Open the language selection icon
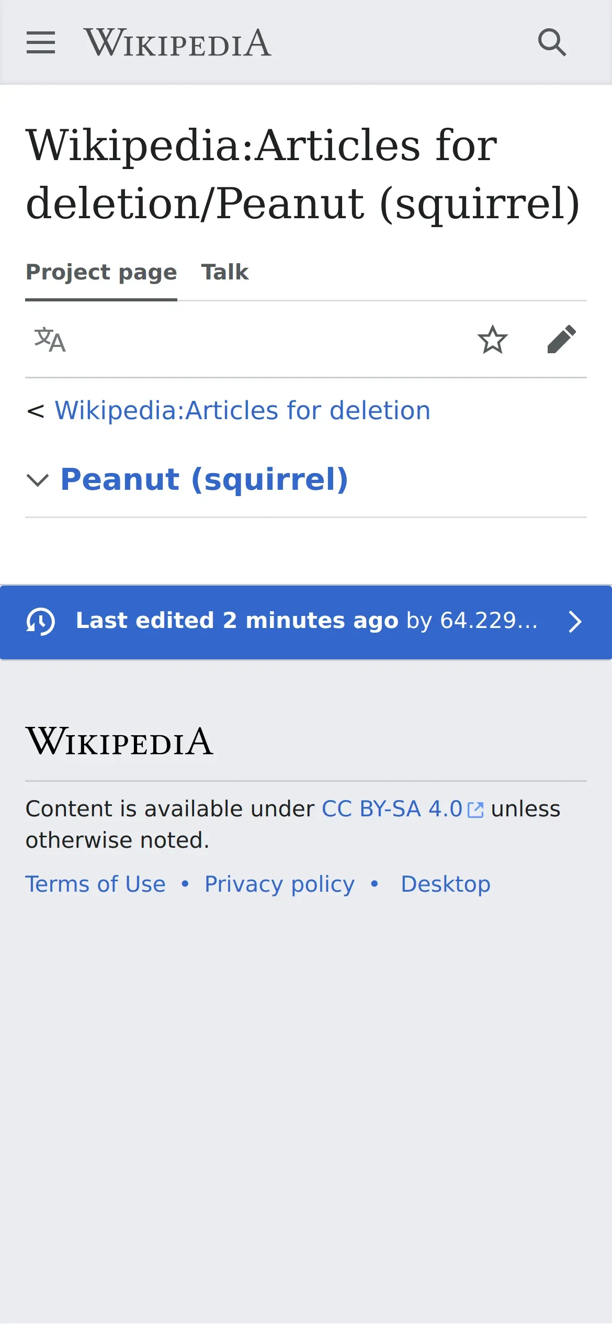Viewport: 612px width, 1325px height. click(x=50, y=340)
